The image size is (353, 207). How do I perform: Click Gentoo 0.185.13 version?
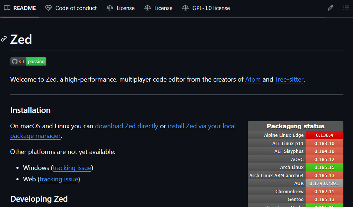[324, 200]
